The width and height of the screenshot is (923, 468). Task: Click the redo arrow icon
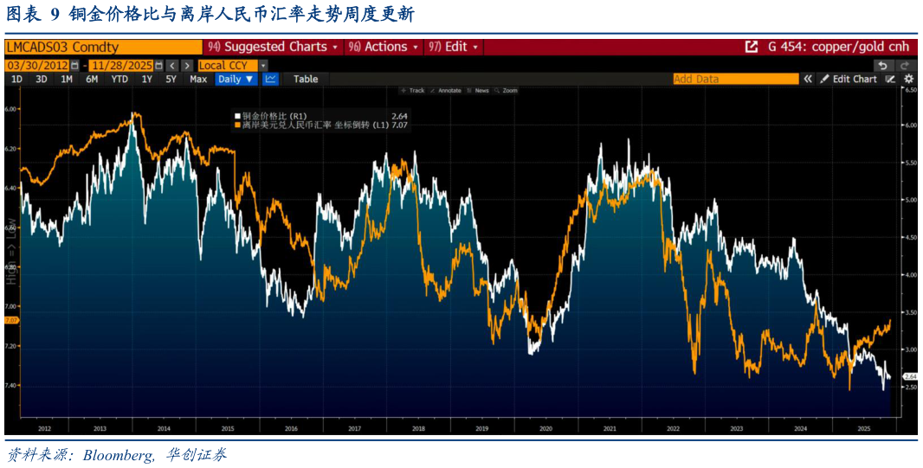point(906,65)
